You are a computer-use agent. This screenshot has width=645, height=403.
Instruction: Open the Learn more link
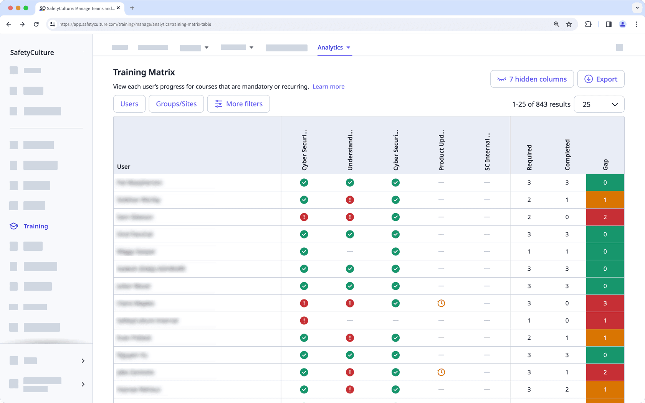(x=328, y=86)
